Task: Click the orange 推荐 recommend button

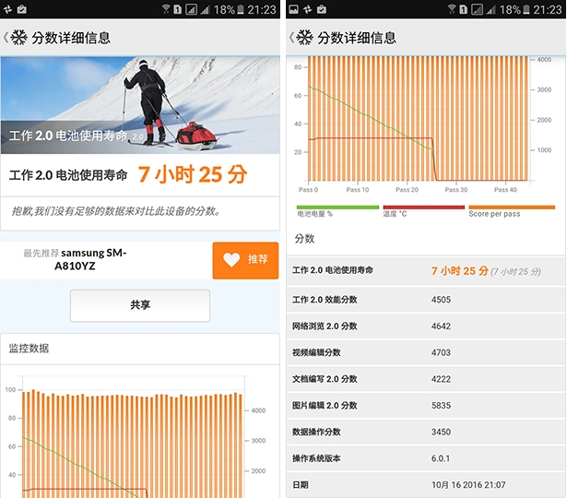Action: point(245,260)
